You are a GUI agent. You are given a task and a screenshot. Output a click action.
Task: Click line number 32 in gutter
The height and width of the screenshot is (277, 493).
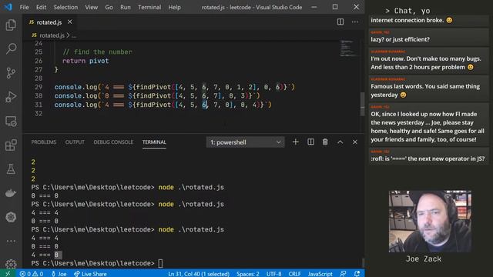(39, 113)
